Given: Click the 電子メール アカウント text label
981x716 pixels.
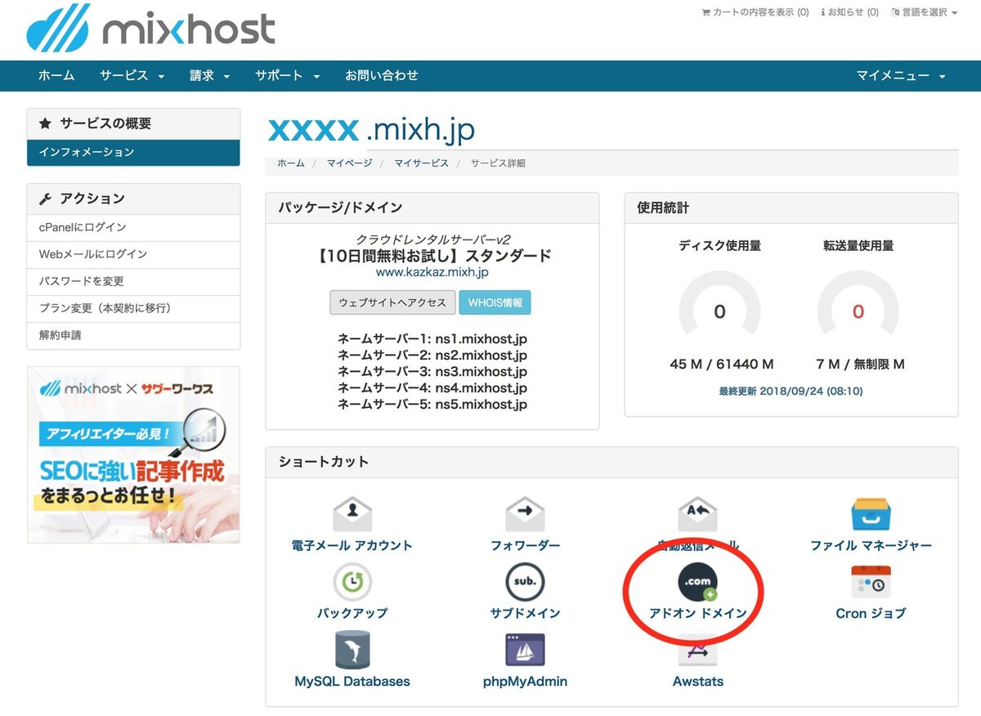Looking at the screenshot, I should click(352, 545).
